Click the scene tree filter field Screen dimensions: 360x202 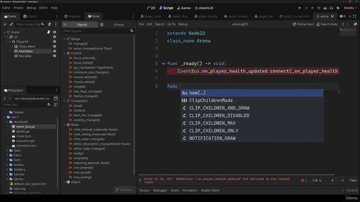click(x=30, y=24)
